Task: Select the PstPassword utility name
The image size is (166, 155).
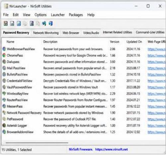Action: coord(15,119)
